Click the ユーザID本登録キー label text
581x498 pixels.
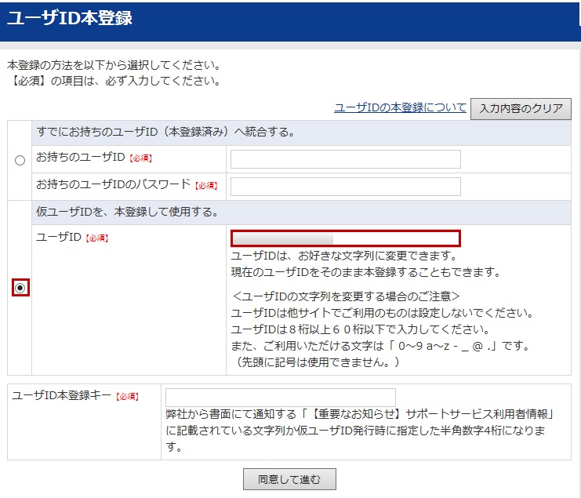(x=62, y=396)
